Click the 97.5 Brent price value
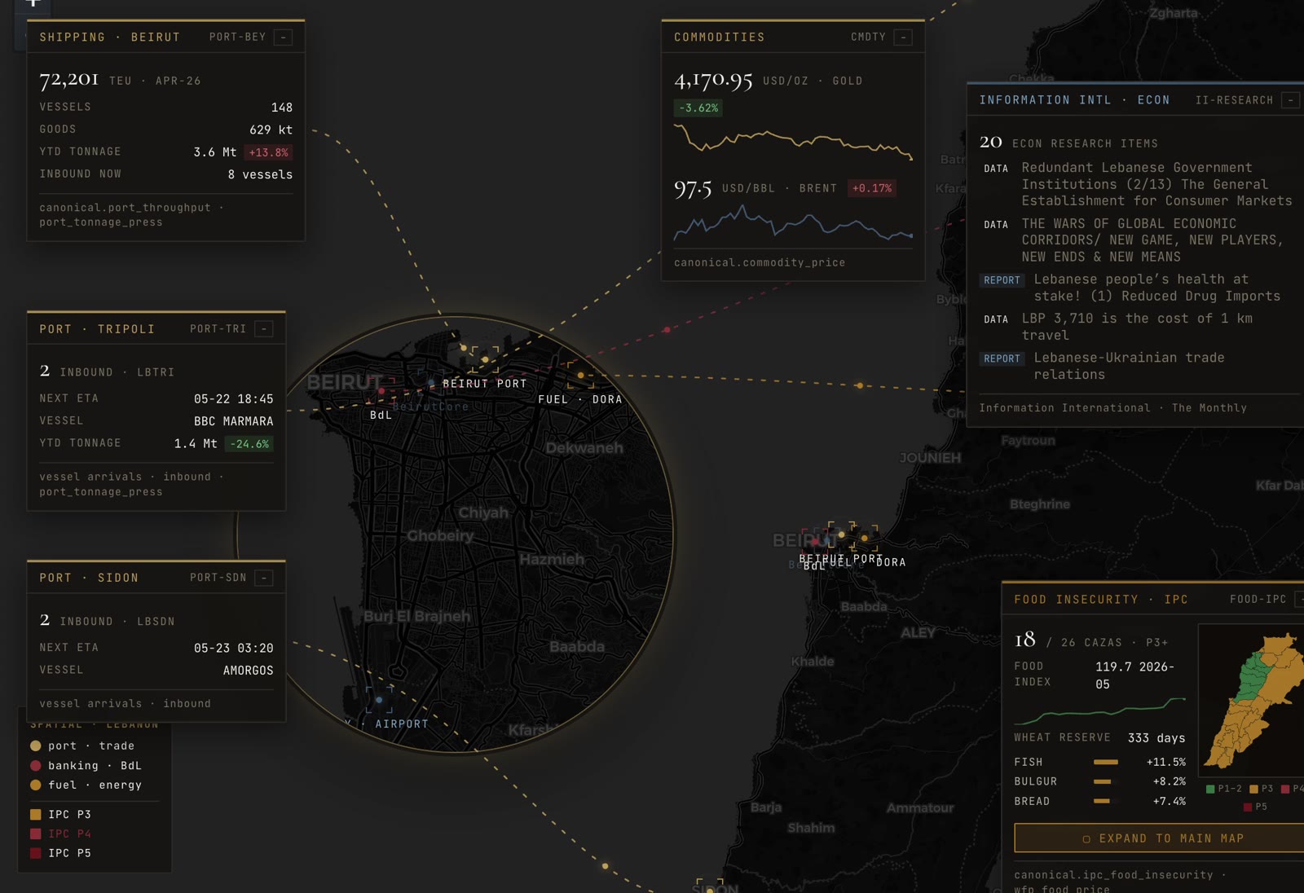 pyautogui.click(x=693, y=189)
